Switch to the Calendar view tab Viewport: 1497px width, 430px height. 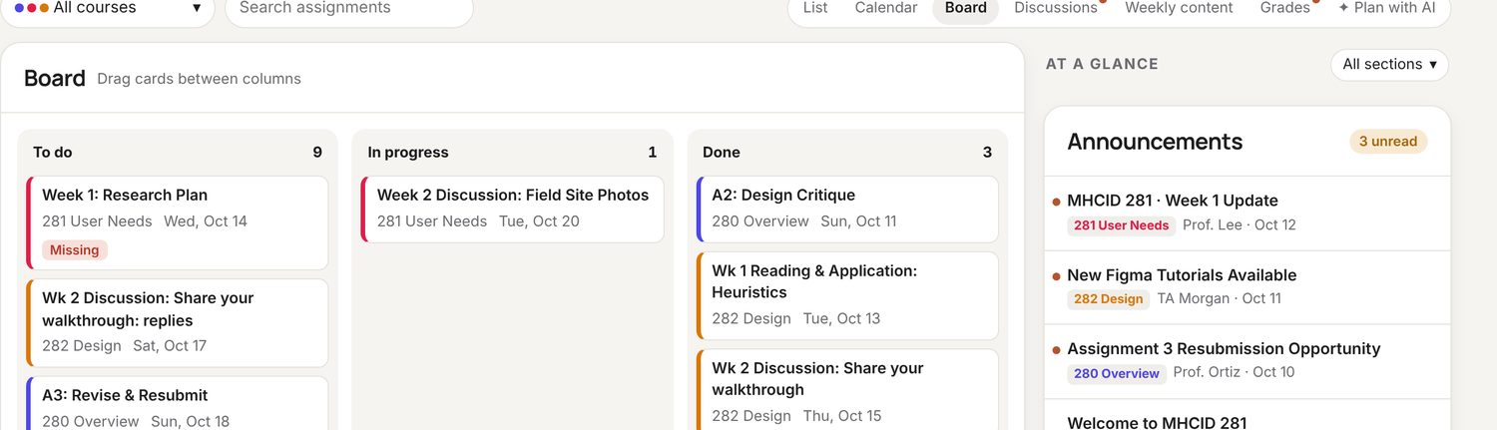(886, 8)
